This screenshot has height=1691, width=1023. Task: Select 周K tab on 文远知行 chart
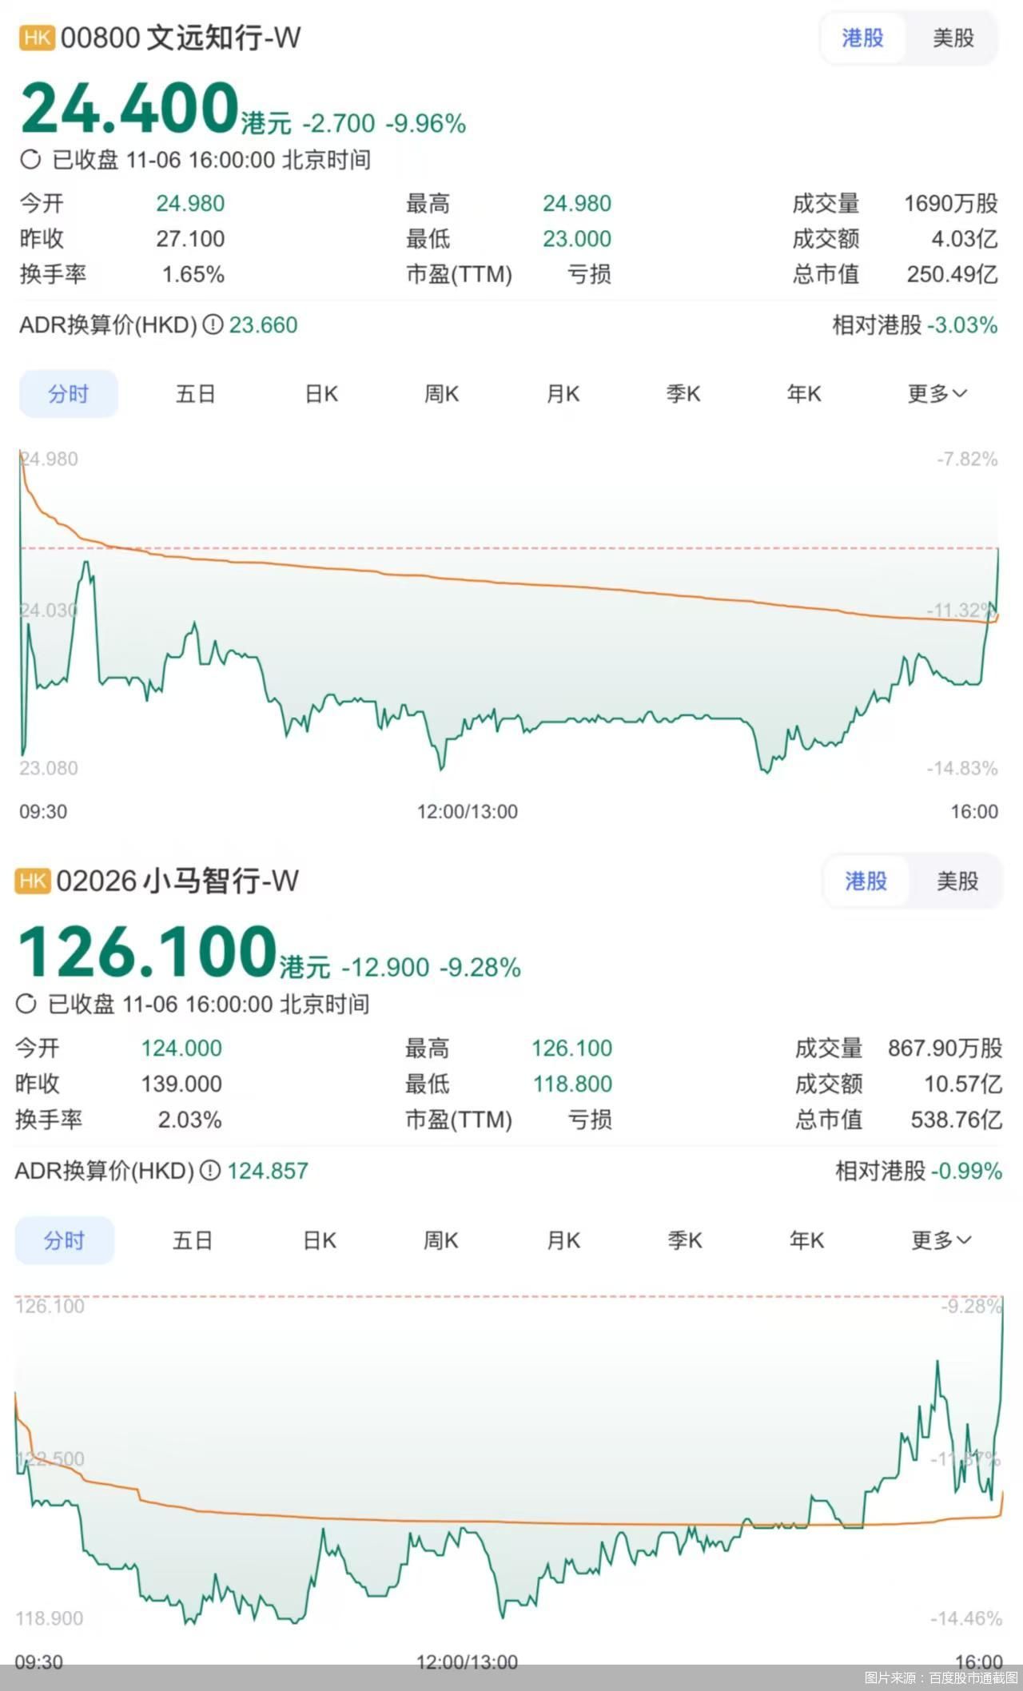[x=441, y=394]
